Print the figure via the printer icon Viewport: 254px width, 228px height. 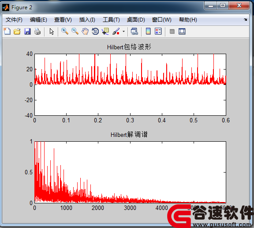(37, 31)
